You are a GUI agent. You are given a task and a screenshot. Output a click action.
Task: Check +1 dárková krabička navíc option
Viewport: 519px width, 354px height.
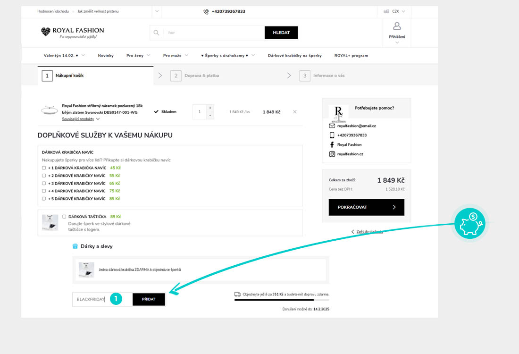coord(44,168)
